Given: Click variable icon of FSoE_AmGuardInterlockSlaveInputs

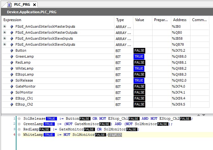Looking at the screenshot, I should 12,38.
